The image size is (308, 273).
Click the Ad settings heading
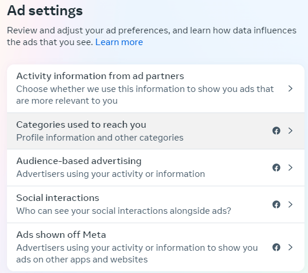[45, 11]
